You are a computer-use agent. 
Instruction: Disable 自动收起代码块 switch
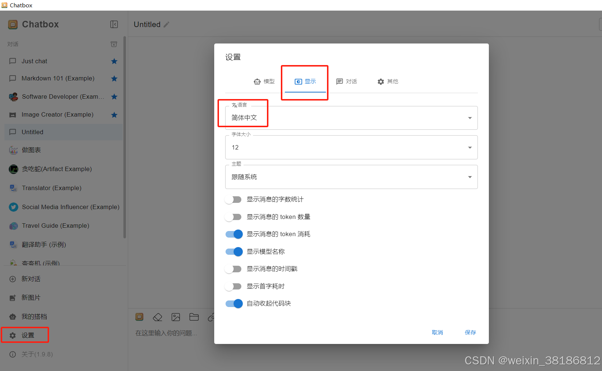pyautogui.click(x=234, y=304)
